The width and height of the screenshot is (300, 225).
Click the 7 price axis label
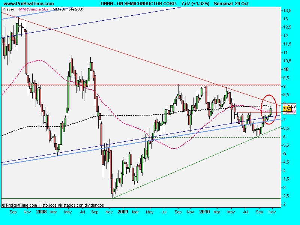(x=285, y=120)
